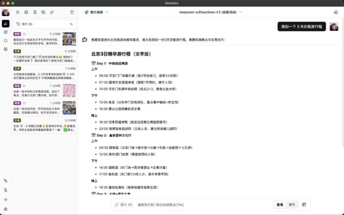The height and width of the screenshot is (215, 344).
Task: Open the screenshot capture tool in the toolbar
Action: pyautogui.click(x=18, y=12)
